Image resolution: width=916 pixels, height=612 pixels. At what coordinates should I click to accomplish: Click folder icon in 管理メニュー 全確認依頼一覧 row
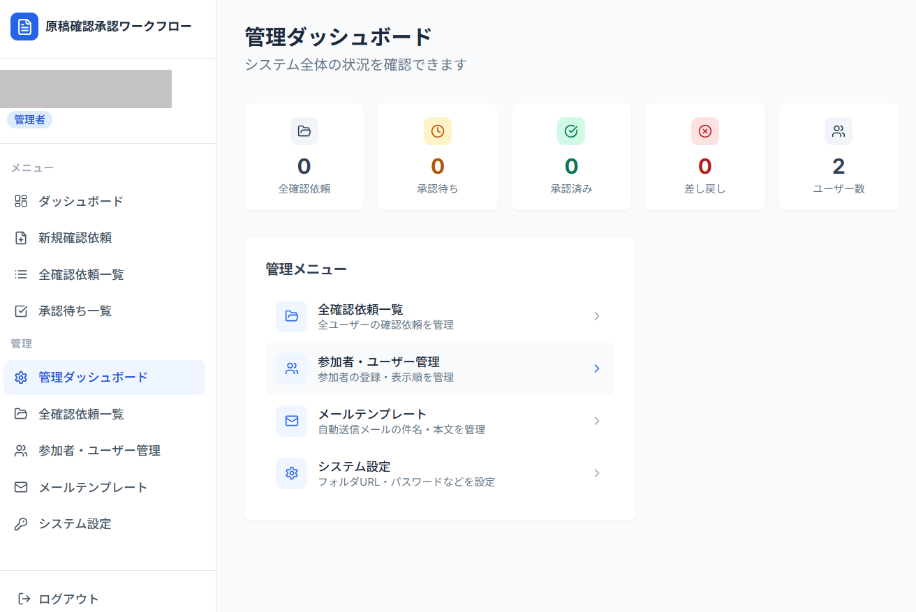coord(292,316)
